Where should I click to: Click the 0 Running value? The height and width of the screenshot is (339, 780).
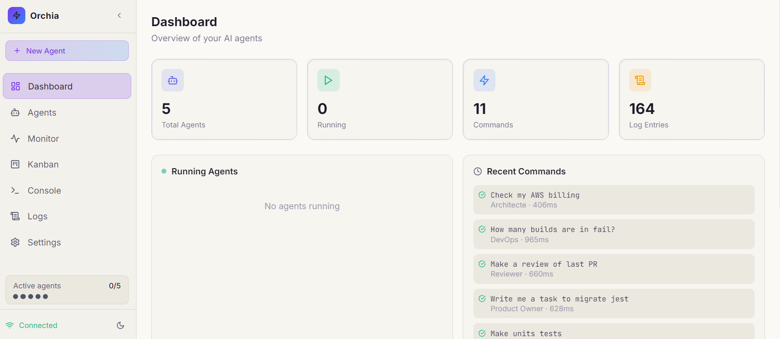click(323, 109)
